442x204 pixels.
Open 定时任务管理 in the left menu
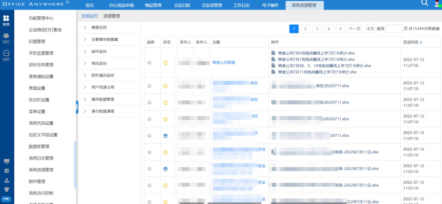tap(41, 65)
